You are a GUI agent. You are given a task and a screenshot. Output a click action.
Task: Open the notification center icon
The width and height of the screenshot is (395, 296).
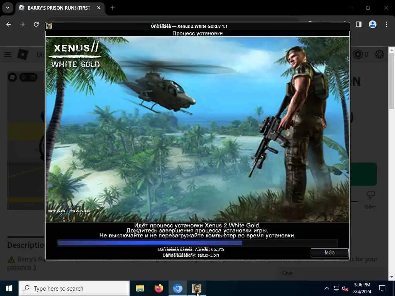pyautogui.click(x=382, y=288)
